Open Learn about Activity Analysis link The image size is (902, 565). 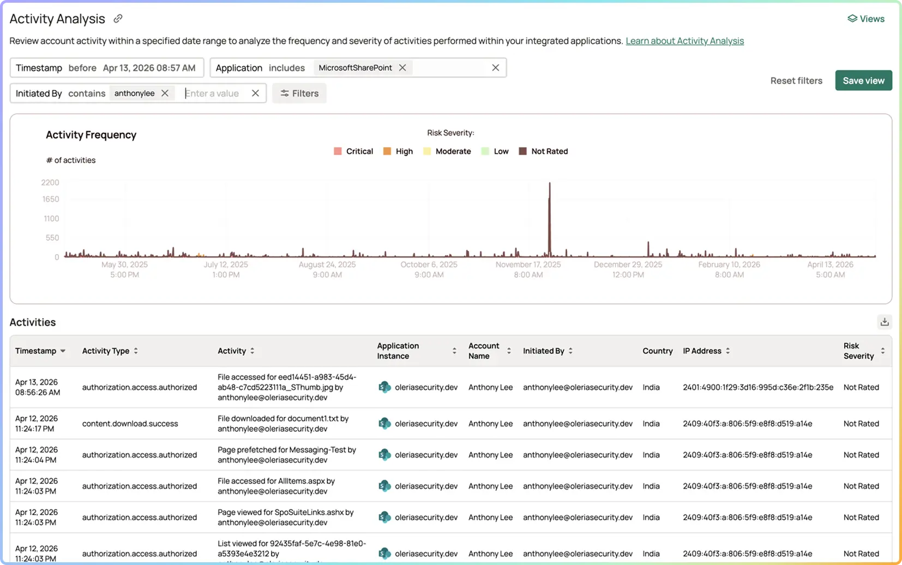click(684, 41)
